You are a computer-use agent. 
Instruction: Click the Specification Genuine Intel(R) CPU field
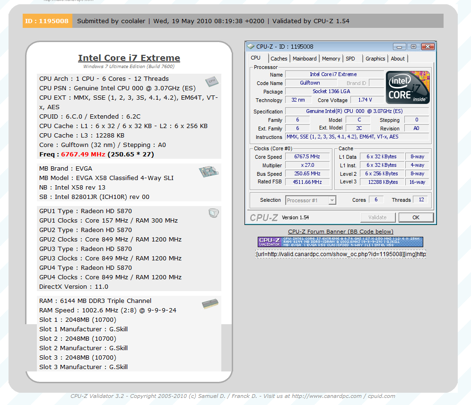click(x=357, y=111)
